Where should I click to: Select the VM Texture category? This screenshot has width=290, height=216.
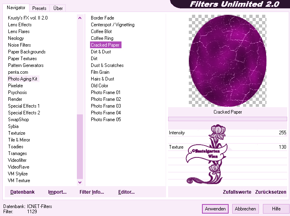click(x=19, y=181)
